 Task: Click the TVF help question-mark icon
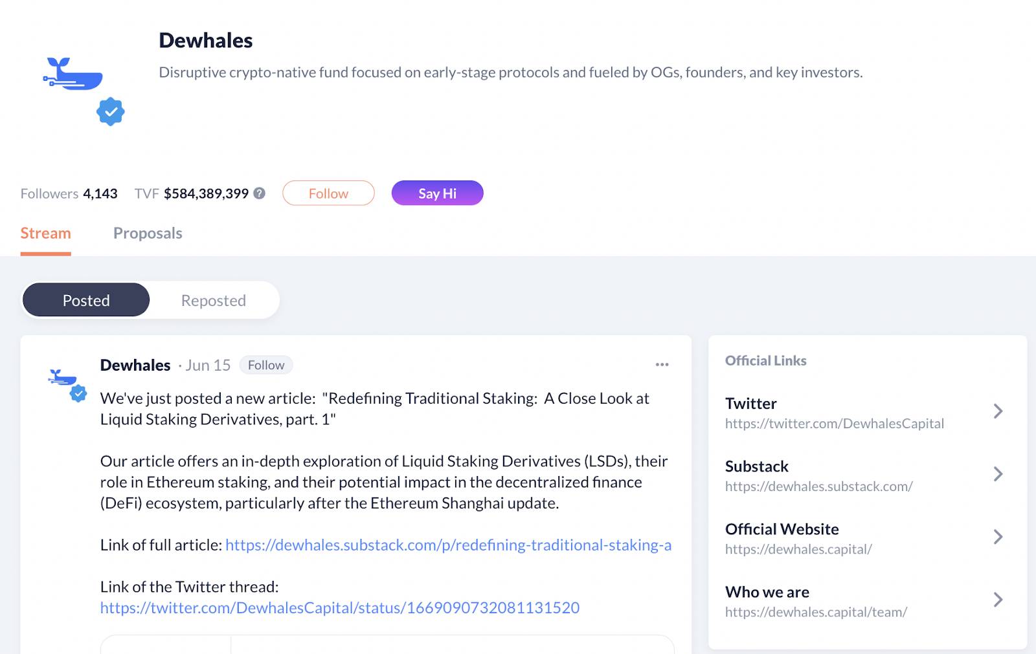coord(260,193)
